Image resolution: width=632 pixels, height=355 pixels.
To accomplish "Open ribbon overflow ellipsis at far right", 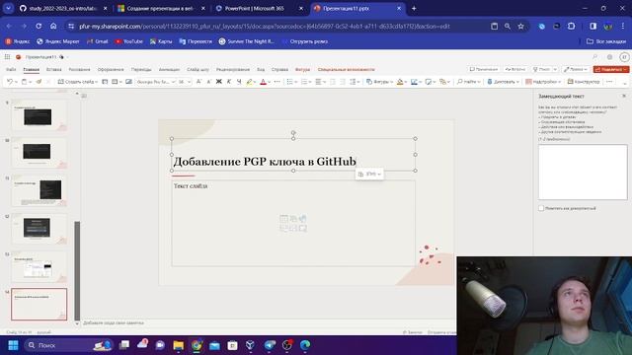I will coord(609,82).
